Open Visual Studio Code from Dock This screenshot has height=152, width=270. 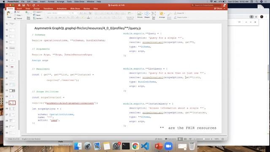pos(145,146)
